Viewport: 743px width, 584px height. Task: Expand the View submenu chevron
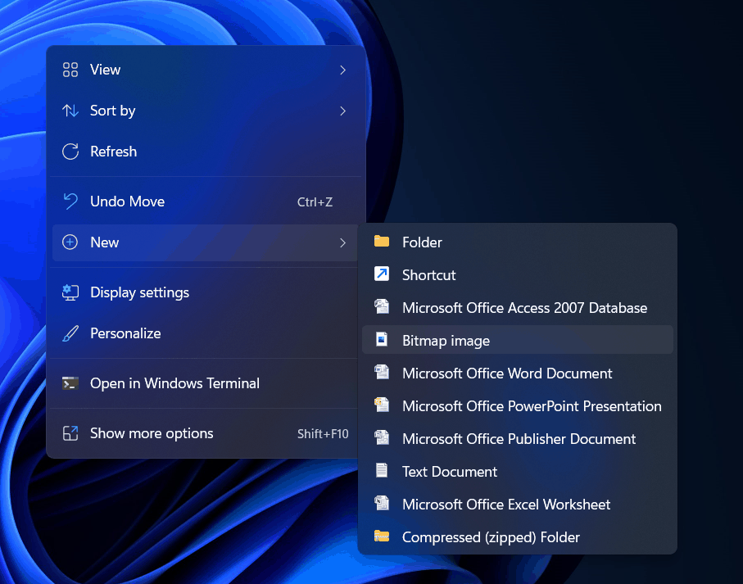343,70
